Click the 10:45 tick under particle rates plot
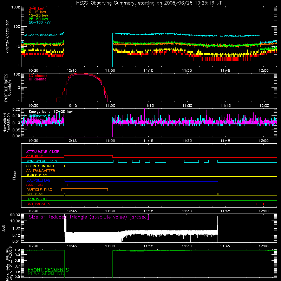 (x=72, y=106)
